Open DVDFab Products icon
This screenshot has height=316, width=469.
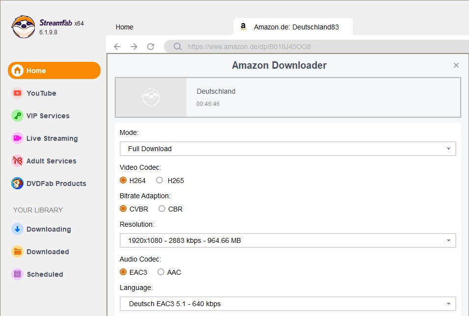18,184
